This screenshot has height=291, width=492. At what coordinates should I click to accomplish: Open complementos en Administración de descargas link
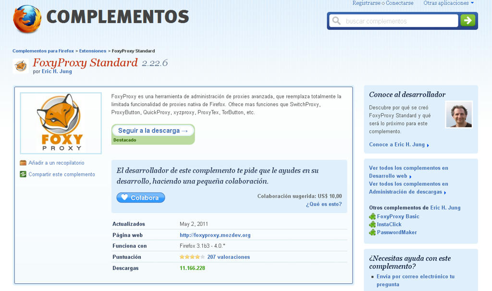(x=408, y=188)
